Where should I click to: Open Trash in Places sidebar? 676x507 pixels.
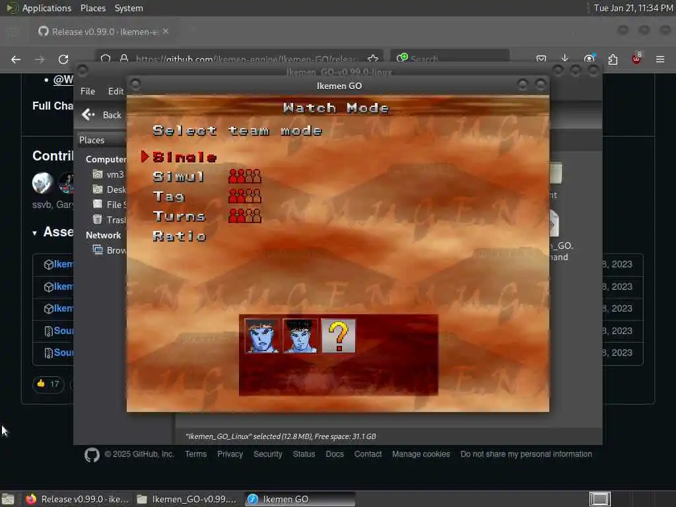[110, 220]
